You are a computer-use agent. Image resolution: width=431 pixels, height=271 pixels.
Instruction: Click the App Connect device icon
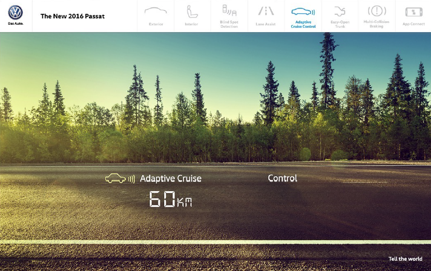(413, 11)
